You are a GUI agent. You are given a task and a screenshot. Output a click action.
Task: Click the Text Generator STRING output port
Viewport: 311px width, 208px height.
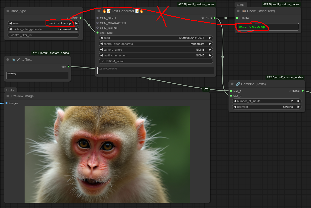(214, 18)
